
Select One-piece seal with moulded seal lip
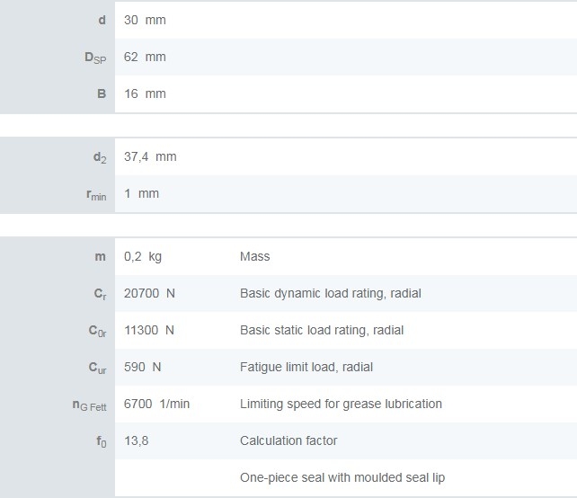coord(342,477)
